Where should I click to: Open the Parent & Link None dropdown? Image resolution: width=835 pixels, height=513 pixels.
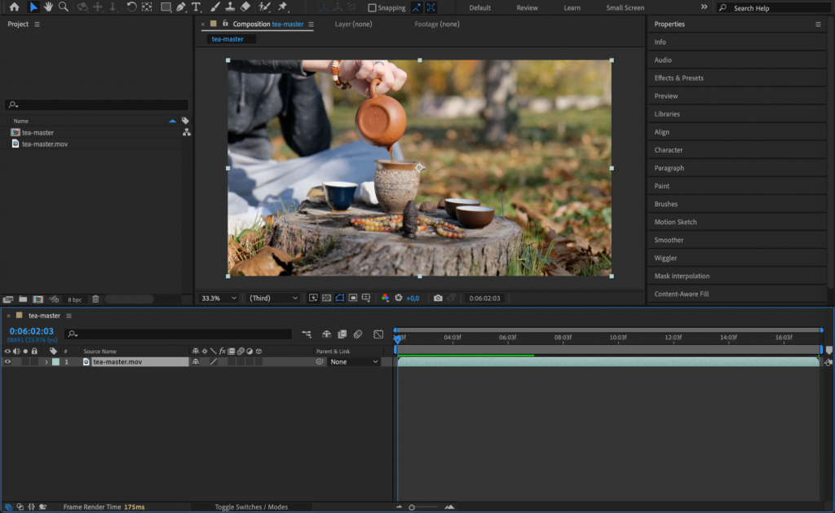353,361
